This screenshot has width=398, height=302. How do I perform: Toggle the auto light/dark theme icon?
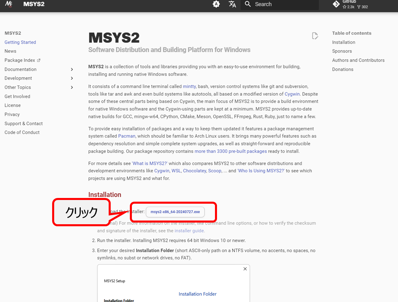[216, 4]
